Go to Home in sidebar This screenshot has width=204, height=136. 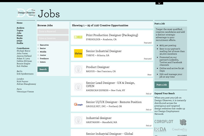tap(20, 23)
